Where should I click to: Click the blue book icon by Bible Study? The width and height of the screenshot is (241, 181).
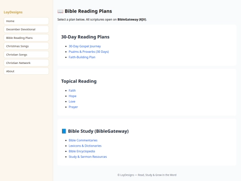[64, 131]
